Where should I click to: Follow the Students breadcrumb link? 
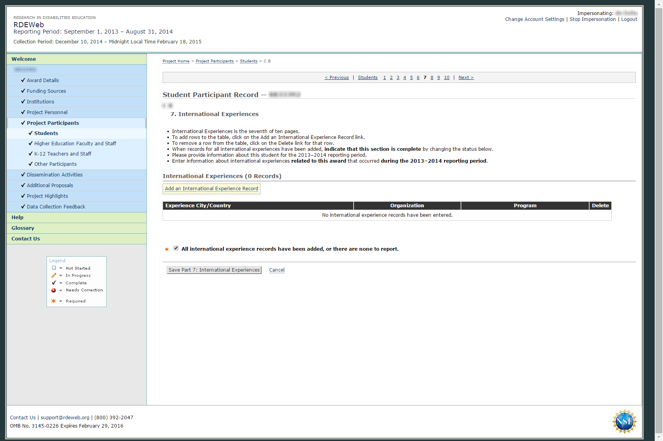pos(249,61)
